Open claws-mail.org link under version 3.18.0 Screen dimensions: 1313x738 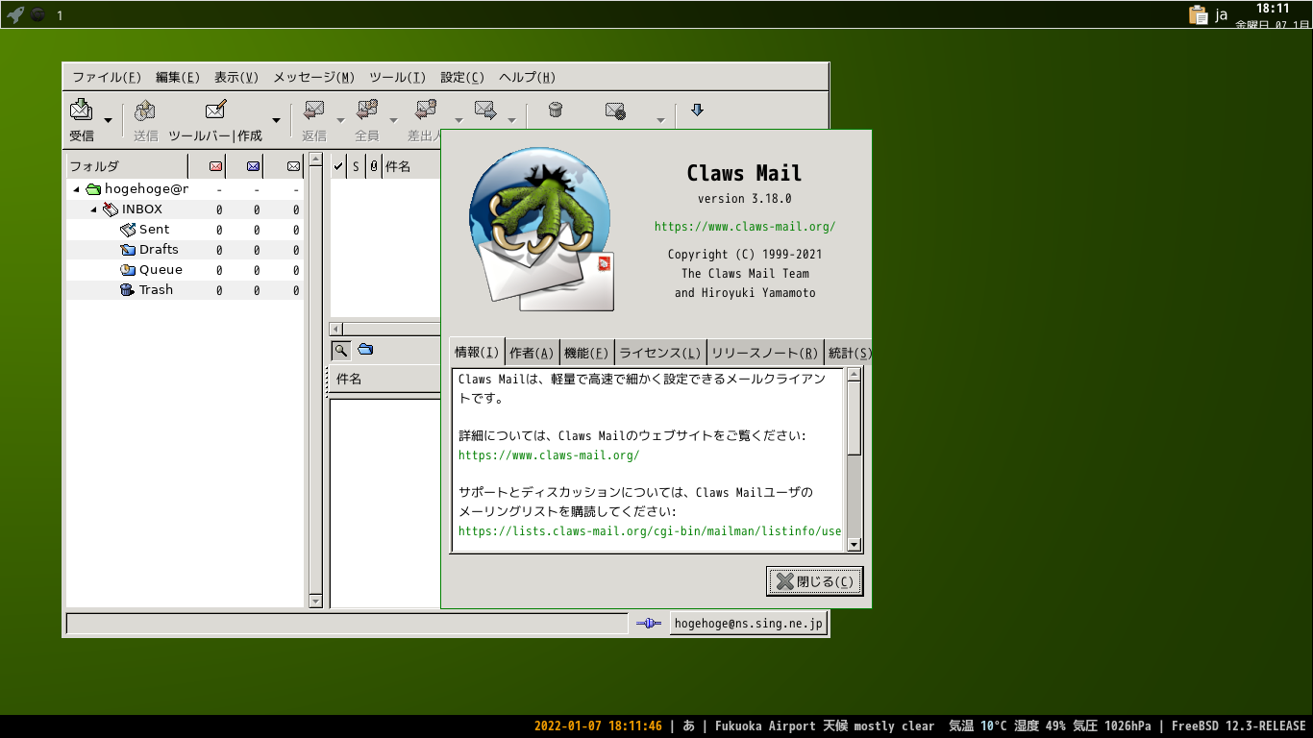(745, 227)
